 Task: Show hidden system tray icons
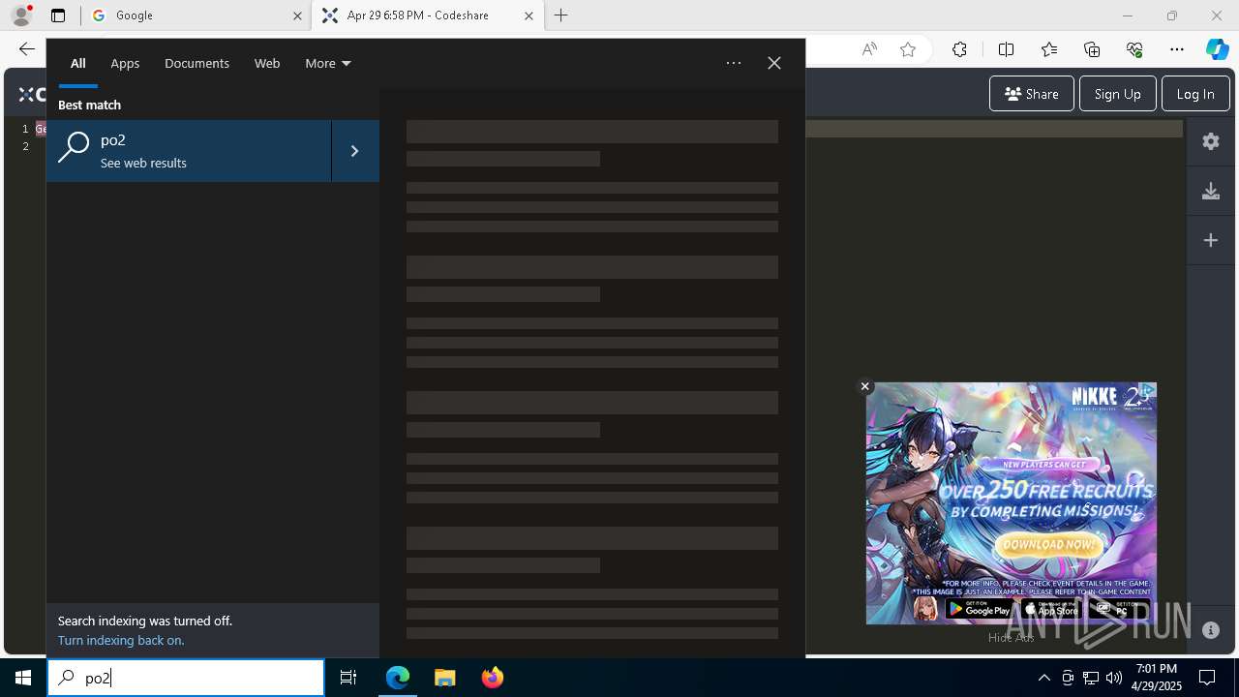tap(1044, 678)
